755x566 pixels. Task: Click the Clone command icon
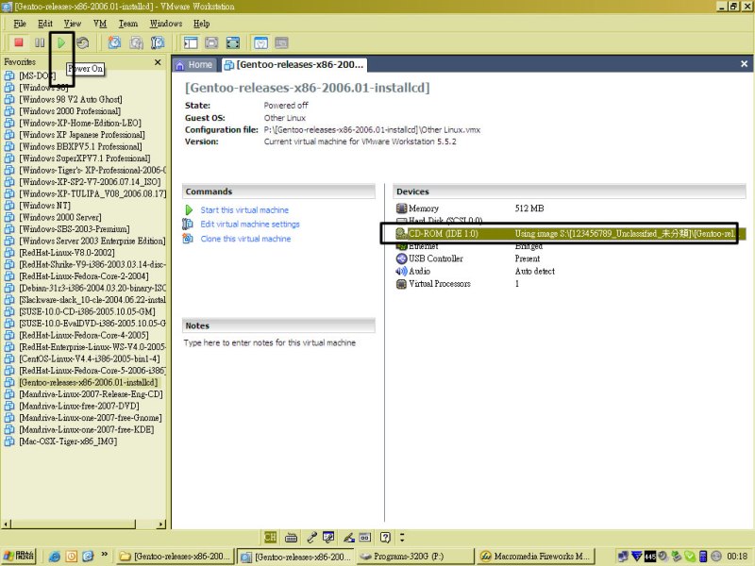(188, 239)
